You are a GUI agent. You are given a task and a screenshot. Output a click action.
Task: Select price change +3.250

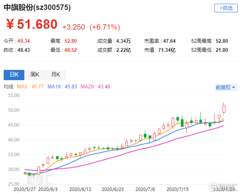(x=74, y=27)
